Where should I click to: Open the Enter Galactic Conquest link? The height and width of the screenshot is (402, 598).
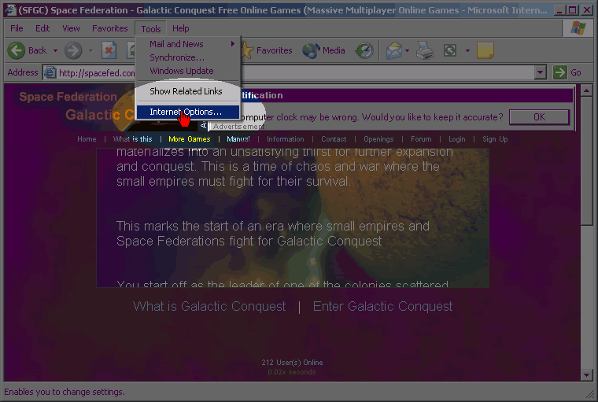(x=382, y=306)
